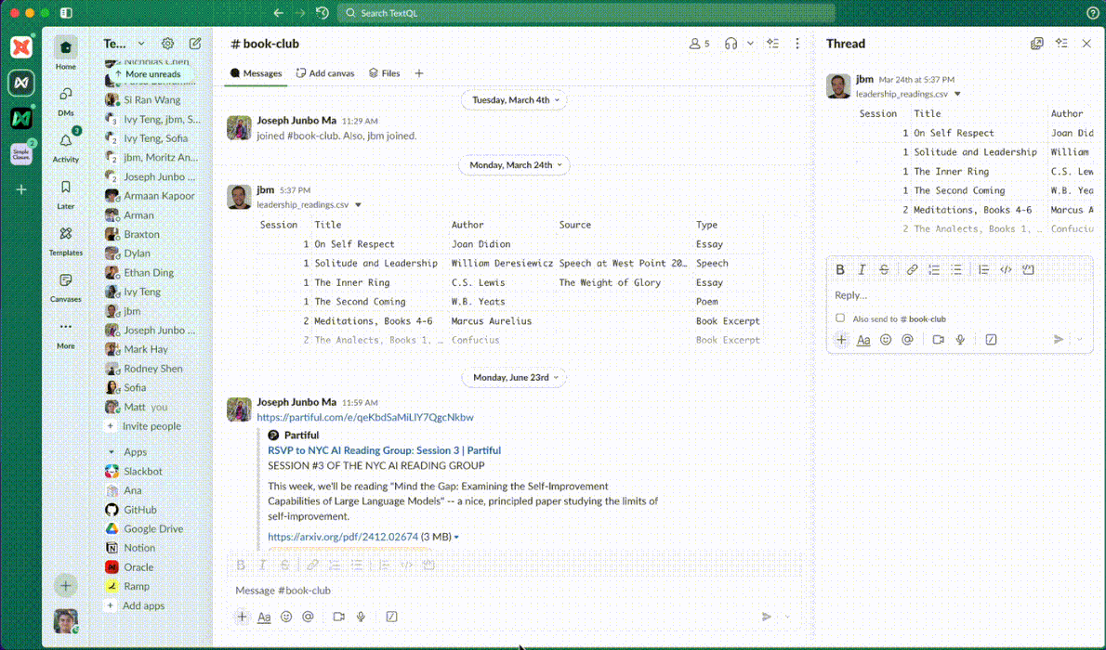
Task: Start a huddle with the headphones icon
Action: click(731, 44)
